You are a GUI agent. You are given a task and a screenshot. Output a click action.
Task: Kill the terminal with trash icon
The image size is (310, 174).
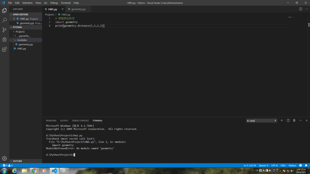click(x=294, y=121)
